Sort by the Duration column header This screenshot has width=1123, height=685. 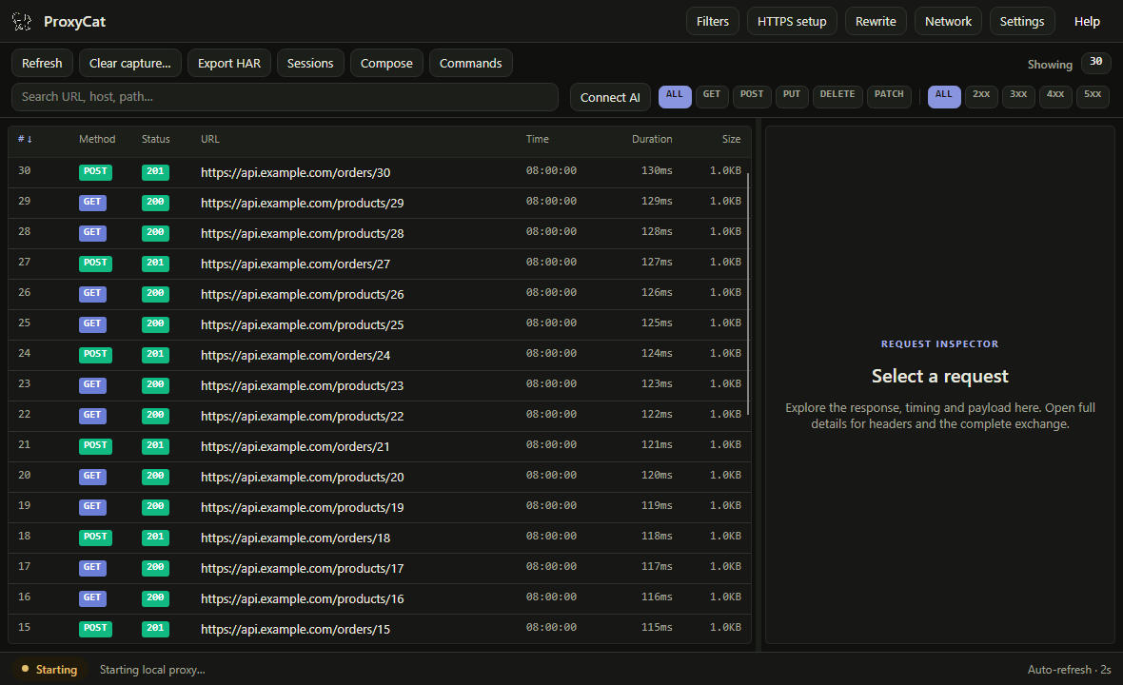click(652, 139)
